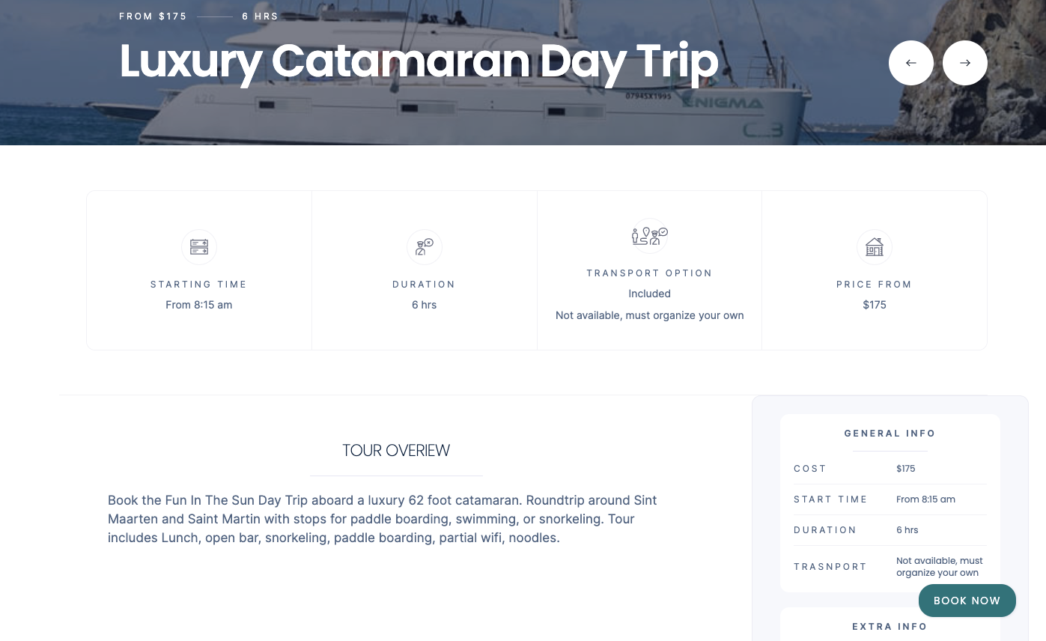Image resolution: width=1046 pixels, height=641 pixels.
Task: Collapse the Tour Overview section
Action: point(396,450)
